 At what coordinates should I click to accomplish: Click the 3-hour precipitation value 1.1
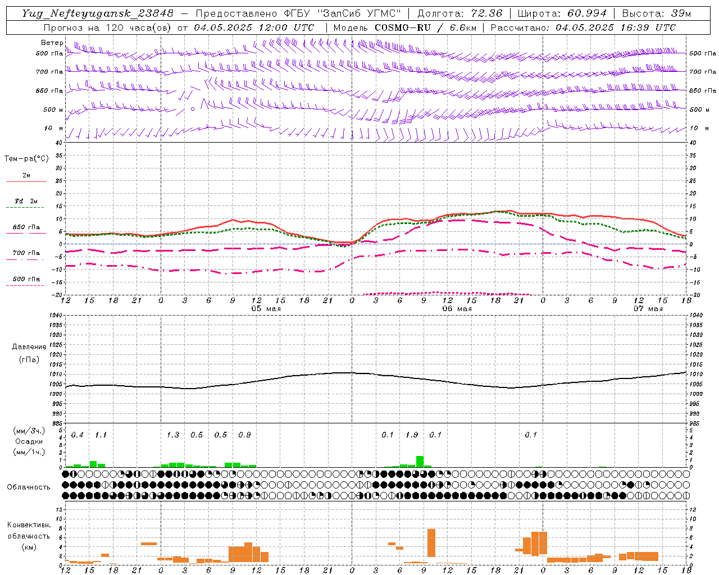click(101, 435)
